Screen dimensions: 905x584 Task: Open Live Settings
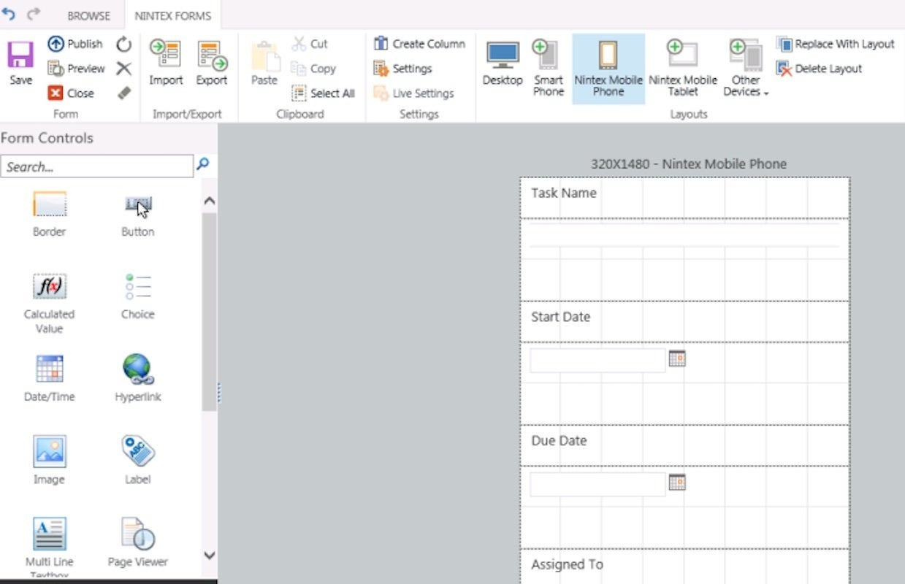click(x=413, y=93)
